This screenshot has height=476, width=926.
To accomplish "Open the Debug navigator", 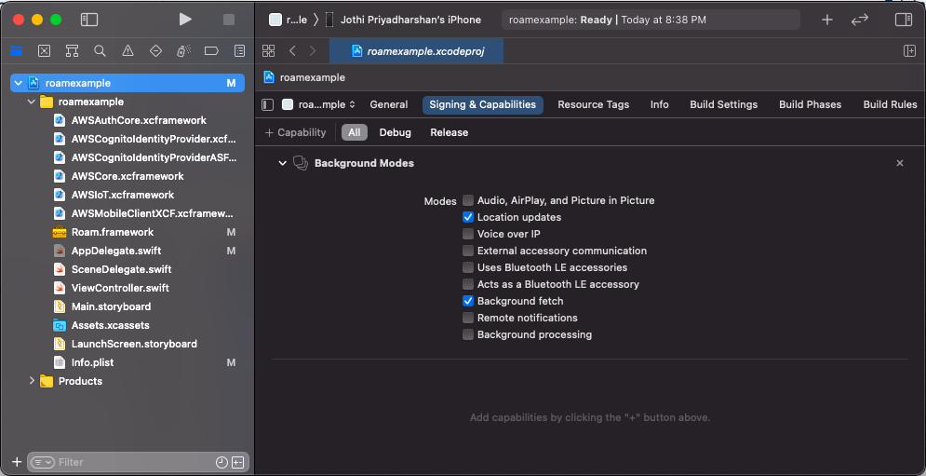I will click(183, 51).
